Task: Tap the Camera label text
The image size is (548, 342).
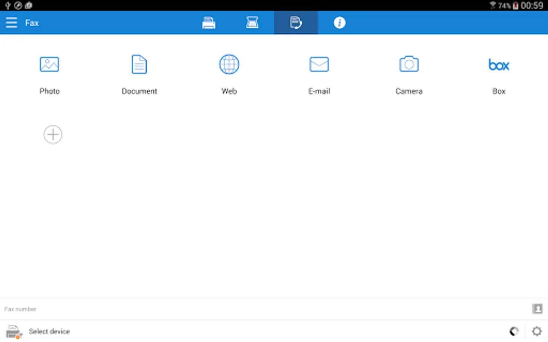Action: pos(409,91)
